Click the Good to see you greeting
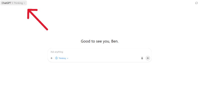The image size is (200, 102). [x=99, y=41]
